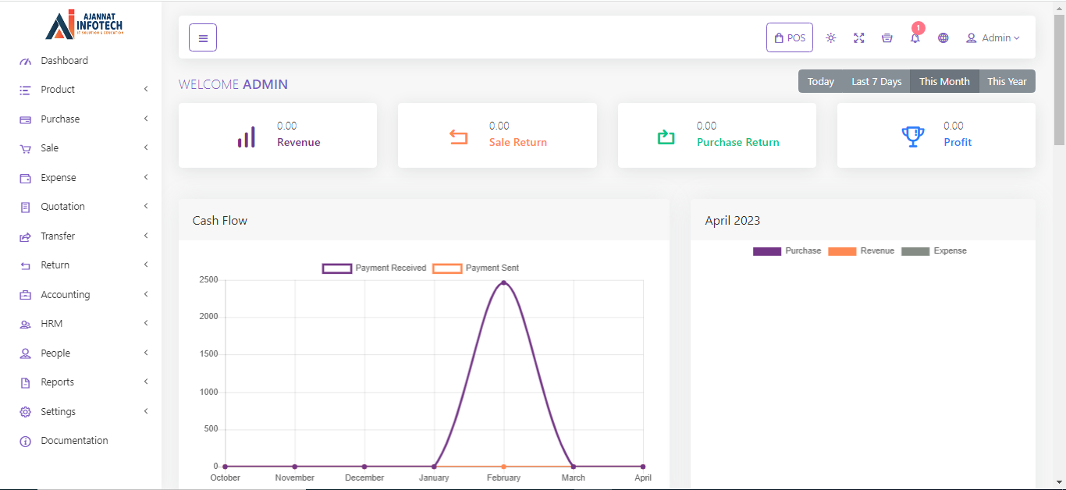Go to Dashboard in the sidebar

(64, 61)
